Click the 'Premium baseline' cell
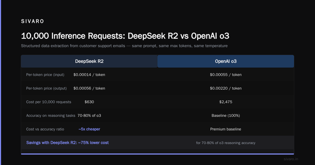Viewport: 315px width, 165px height. point(226,129)
